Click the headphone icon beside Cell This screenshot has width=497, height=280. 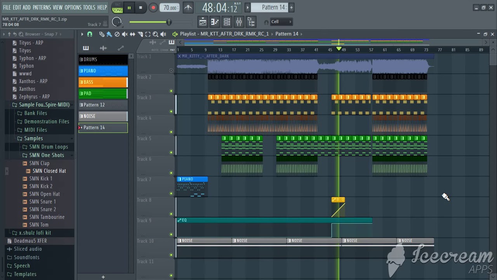[266, 22]
